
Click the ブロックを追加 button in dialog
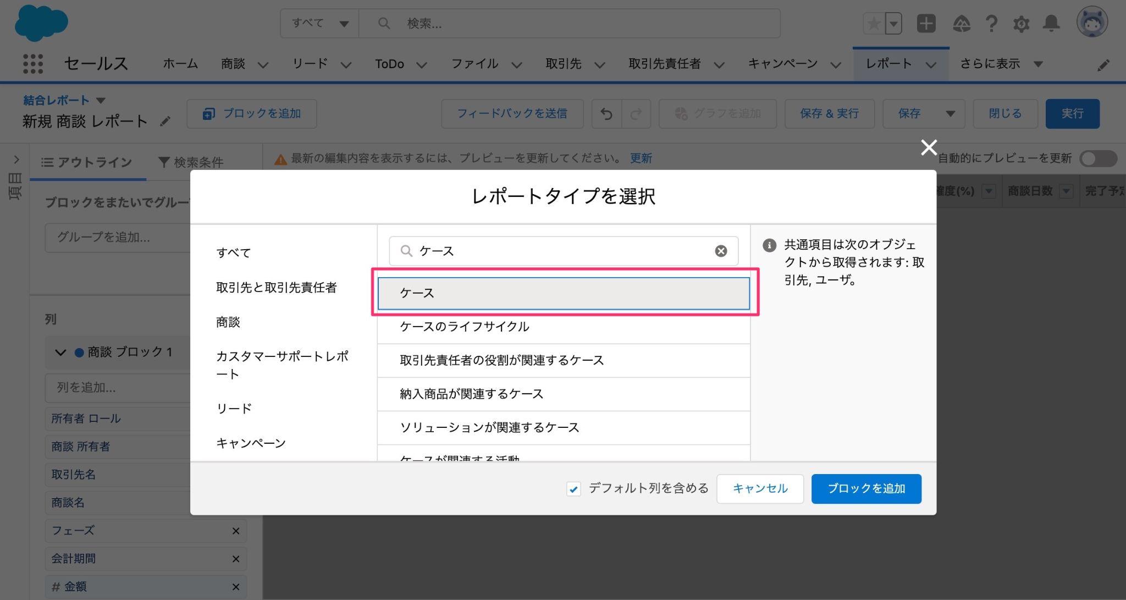coord(866,488)
